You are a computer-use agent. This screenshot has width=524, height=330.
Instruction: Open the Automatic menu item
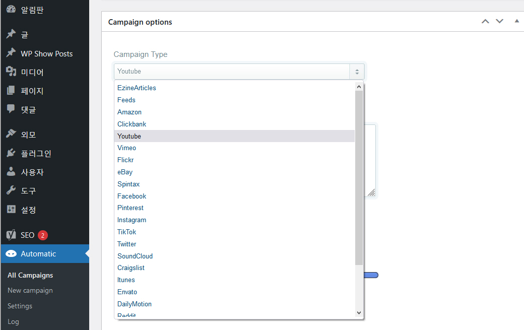45,254
